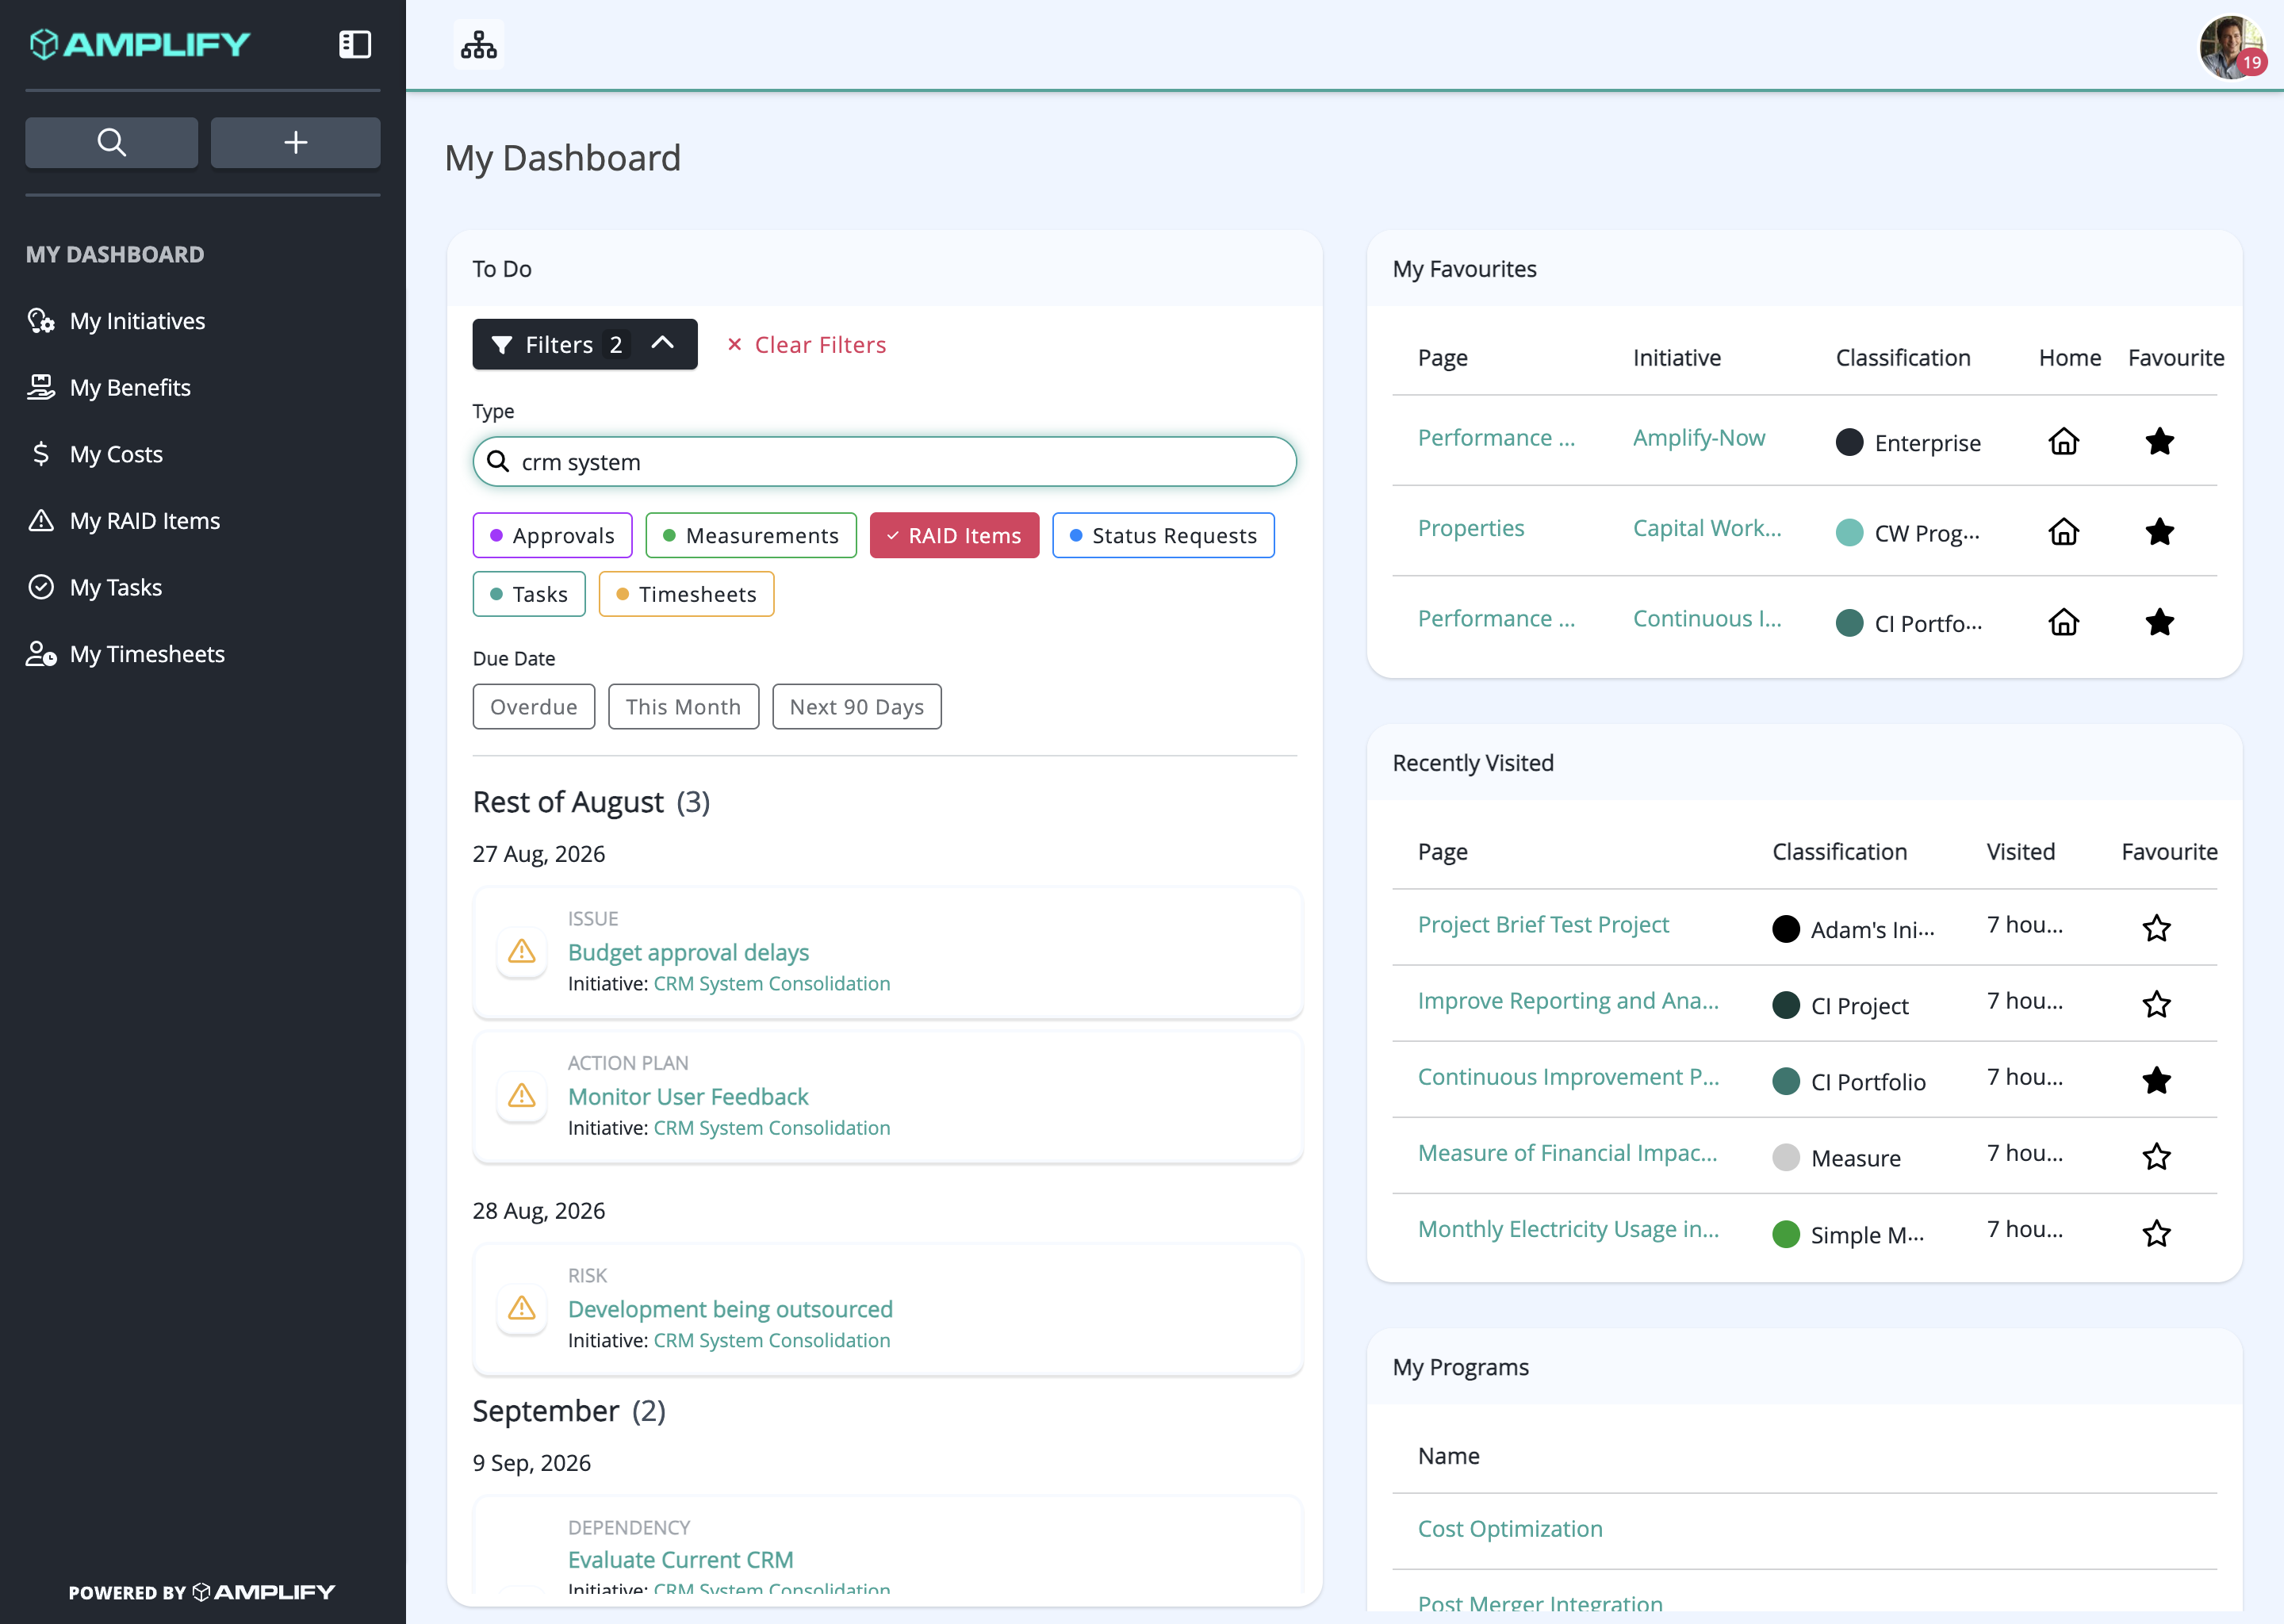This screenshot has height=1624, width=2284.
Task: Set Enterprise Performance page as home
Action: tap(2064, 441)
